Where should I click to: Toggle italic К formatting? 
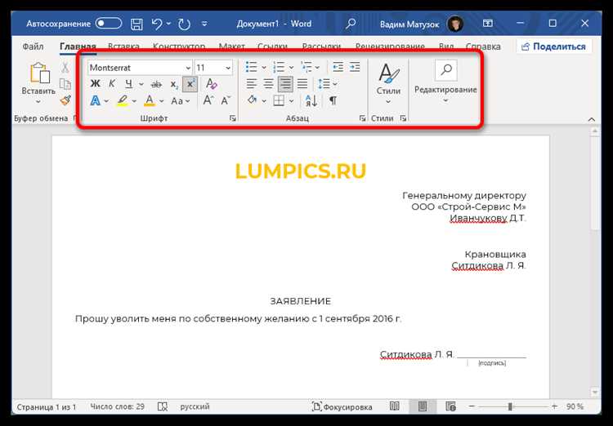tap(112, 84)
